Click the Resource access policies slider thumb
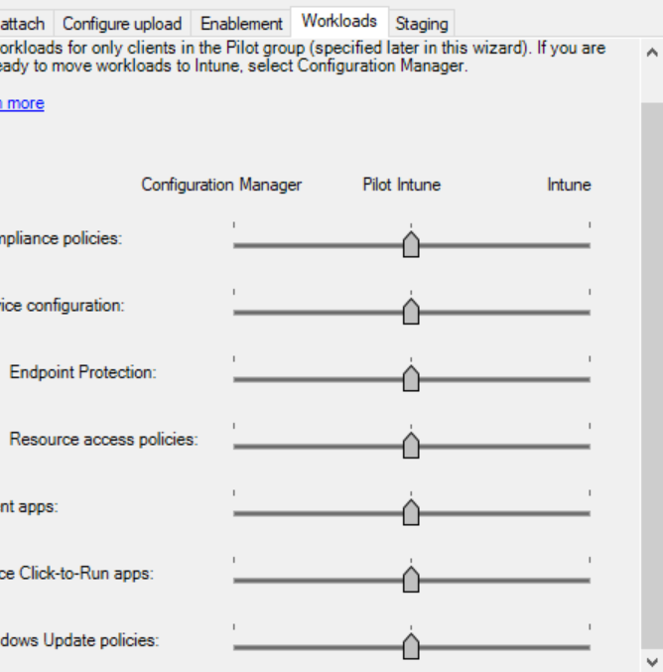663x672 pixels. 411,445
